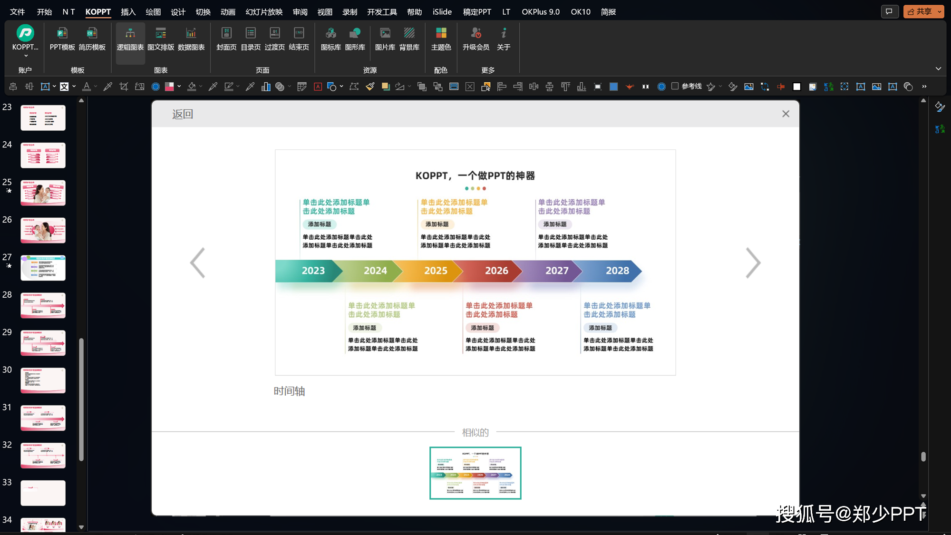Switch to the 设计 tab

[x=178, y=12]
